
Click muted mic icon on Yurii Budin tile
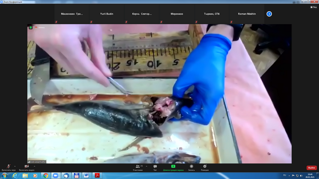click(91, 22)
